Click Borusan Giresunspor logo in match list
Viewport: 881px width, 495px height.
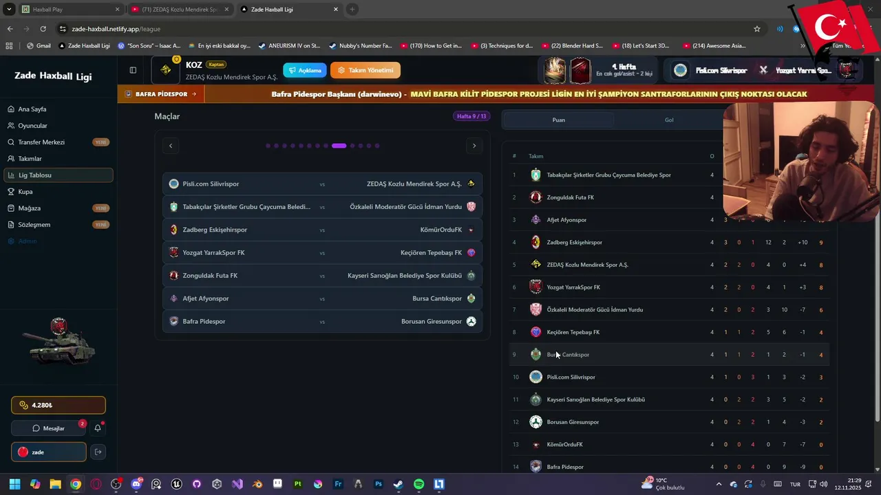[471, 321]
